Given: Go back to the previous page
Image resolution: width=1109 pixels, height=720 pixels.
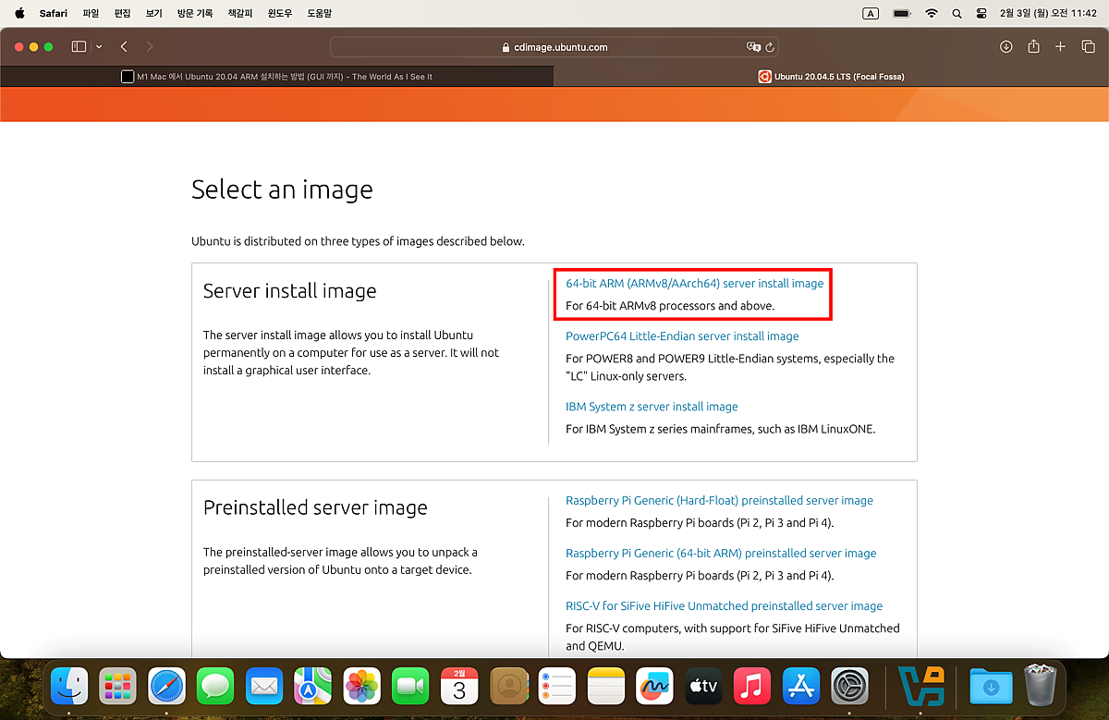Looking at the screenshot, I should tap(124, 47).
